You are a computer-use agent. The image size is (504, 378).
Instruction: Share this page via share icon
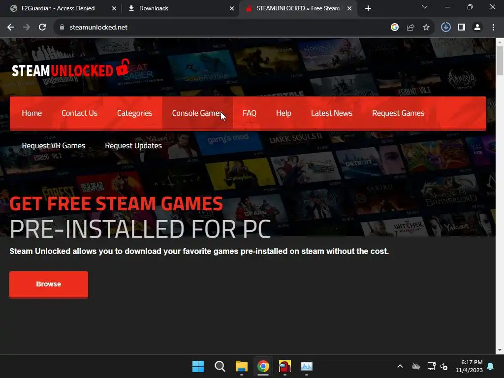point(410,28)
